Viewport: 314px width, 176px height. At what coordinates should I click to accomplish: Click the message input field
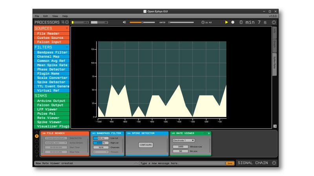coord(182,163)
